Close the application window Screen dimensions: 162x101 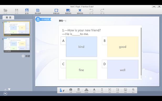159,7
